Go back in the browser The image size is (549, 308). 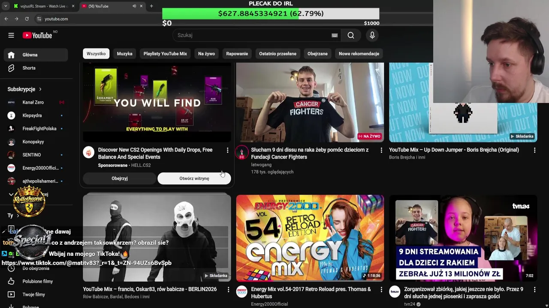point(6,19)
